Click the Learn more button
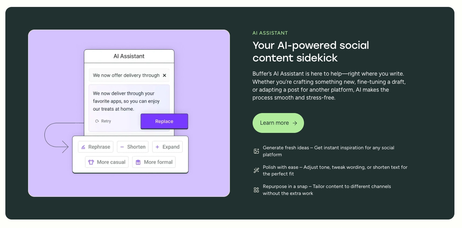 (x=278, y=123)
